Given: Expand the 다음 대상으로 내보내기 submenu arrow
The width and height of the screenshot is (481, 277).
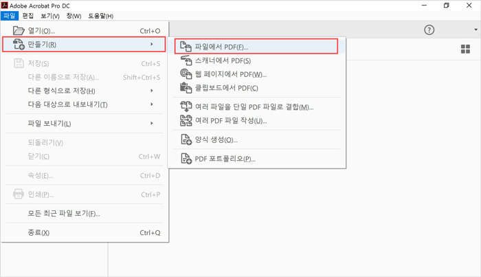Looking at the screenshot, I should point(152,104).
